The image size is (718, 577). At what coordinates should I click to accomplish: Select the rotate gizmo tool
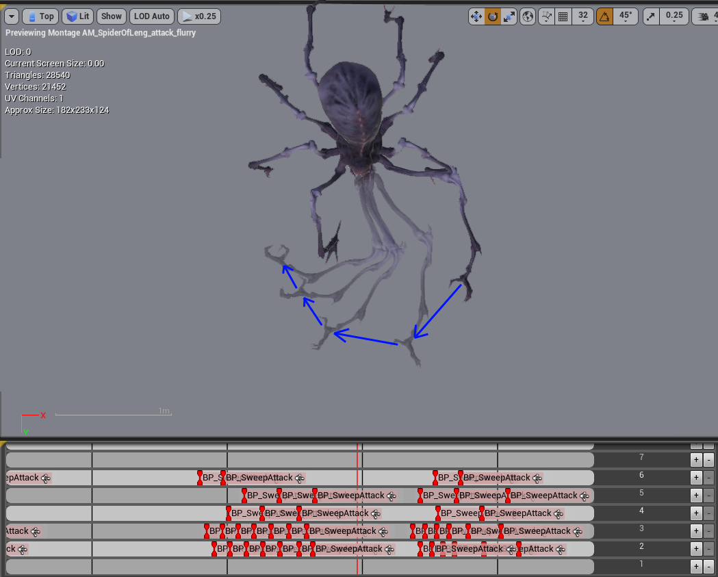[x=493, y=16]
